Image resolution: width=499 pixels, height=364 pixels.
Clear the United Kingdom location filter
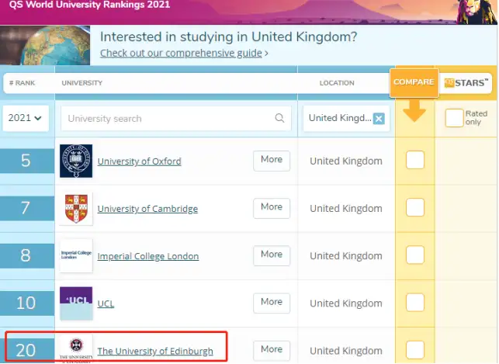[x=379, y=119]
